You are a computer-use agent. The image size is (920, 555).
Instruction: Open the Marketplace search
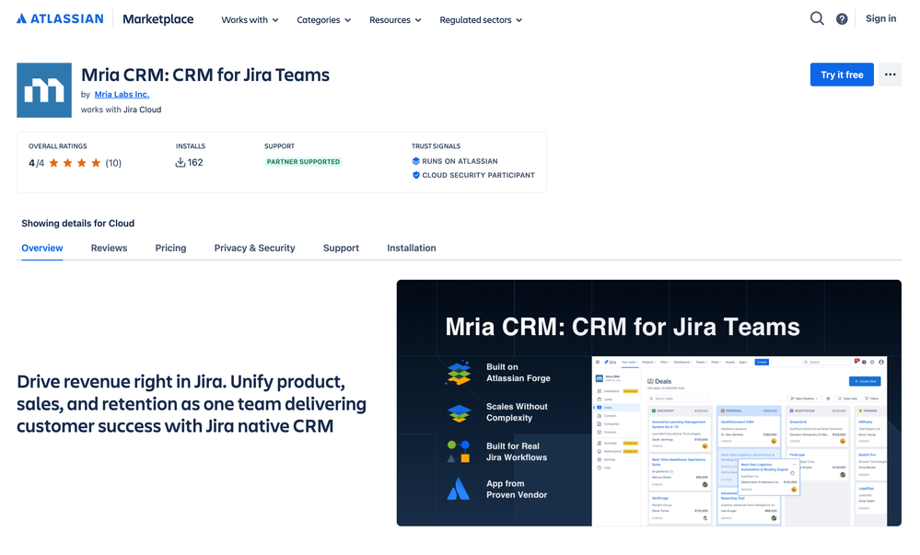pos(817,17)
